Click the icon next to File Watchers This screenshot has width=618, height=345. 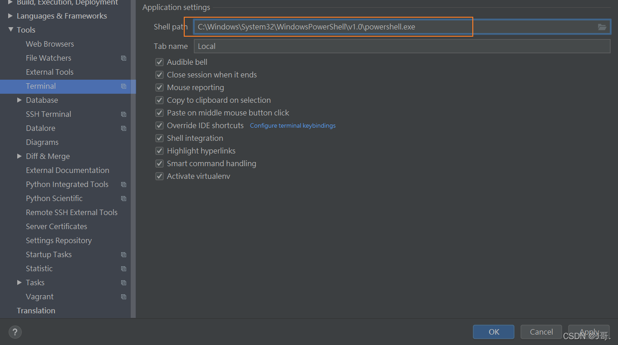pyautogui.click(x=123, y=57)
